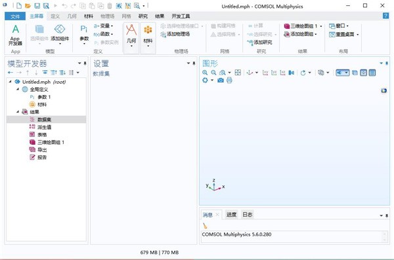Click the Open folder icon in quick access toolbar
394x260 pixels.
point(28,5)
